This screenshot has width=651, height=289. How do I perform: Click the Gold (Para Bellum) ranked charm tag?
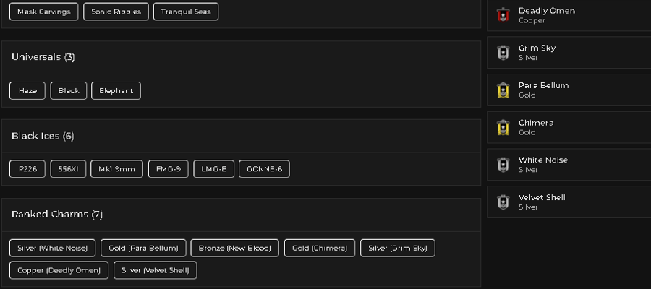click(143, 248)
